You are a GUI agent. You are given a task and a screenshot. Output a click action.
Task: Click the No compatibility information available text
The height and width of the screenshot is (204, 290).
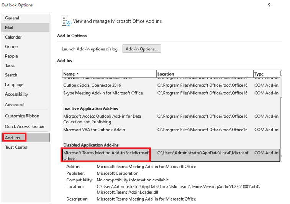tap(133, 180)
